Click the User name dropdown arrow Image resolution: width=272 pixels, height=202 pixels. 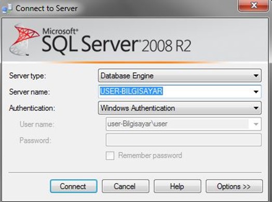tap(255, 124)
